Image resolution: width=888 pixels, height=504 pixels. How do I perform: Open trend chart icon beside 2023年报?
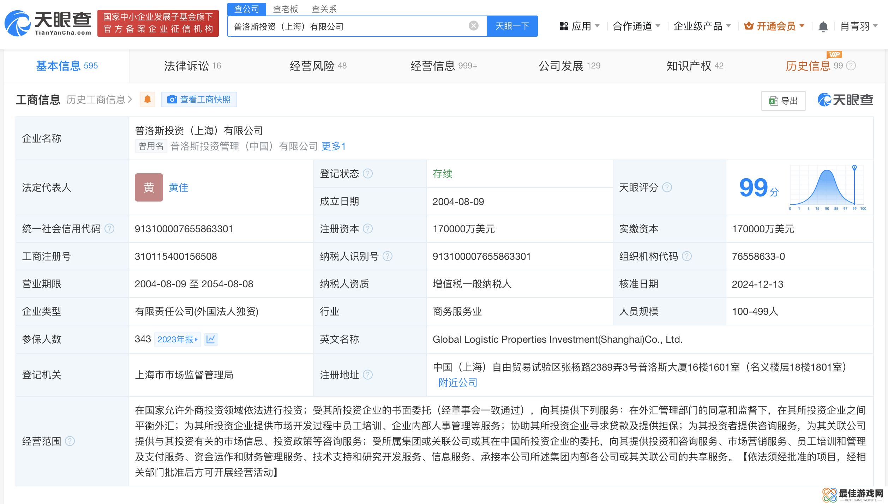[211, 339]
